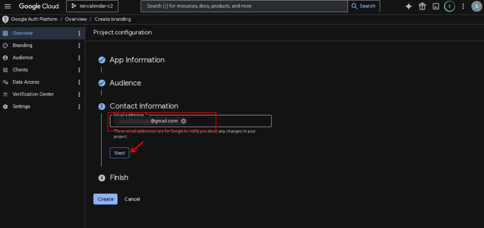Expand the Audience step heading
Screen dimensions: 484x228
tap(125, 83)
